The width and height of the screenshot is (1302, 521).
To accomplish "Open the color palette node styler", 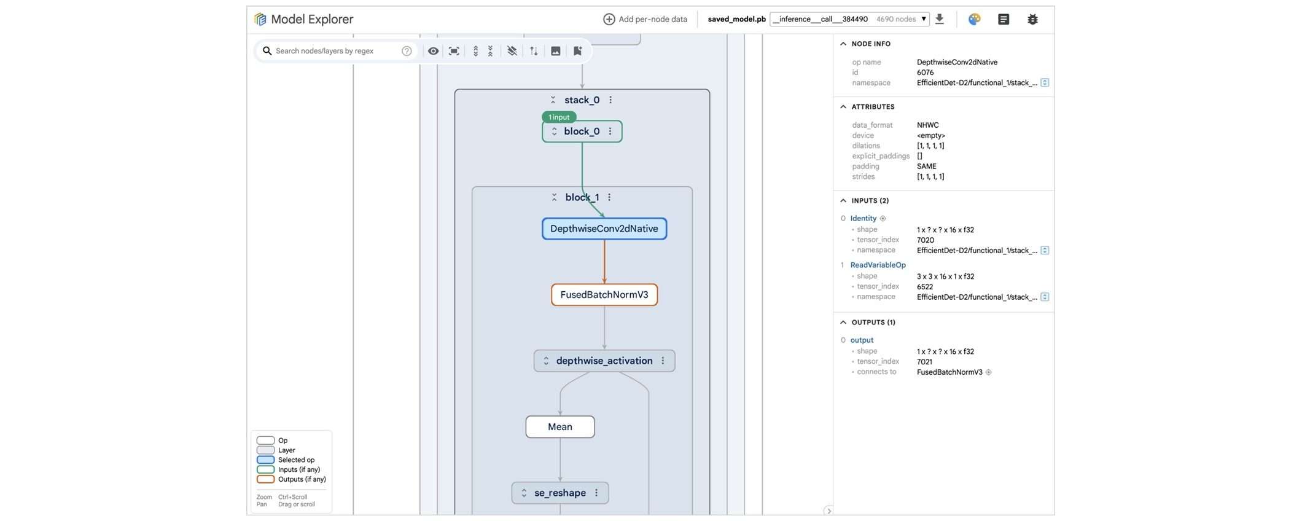I will 974,20.
